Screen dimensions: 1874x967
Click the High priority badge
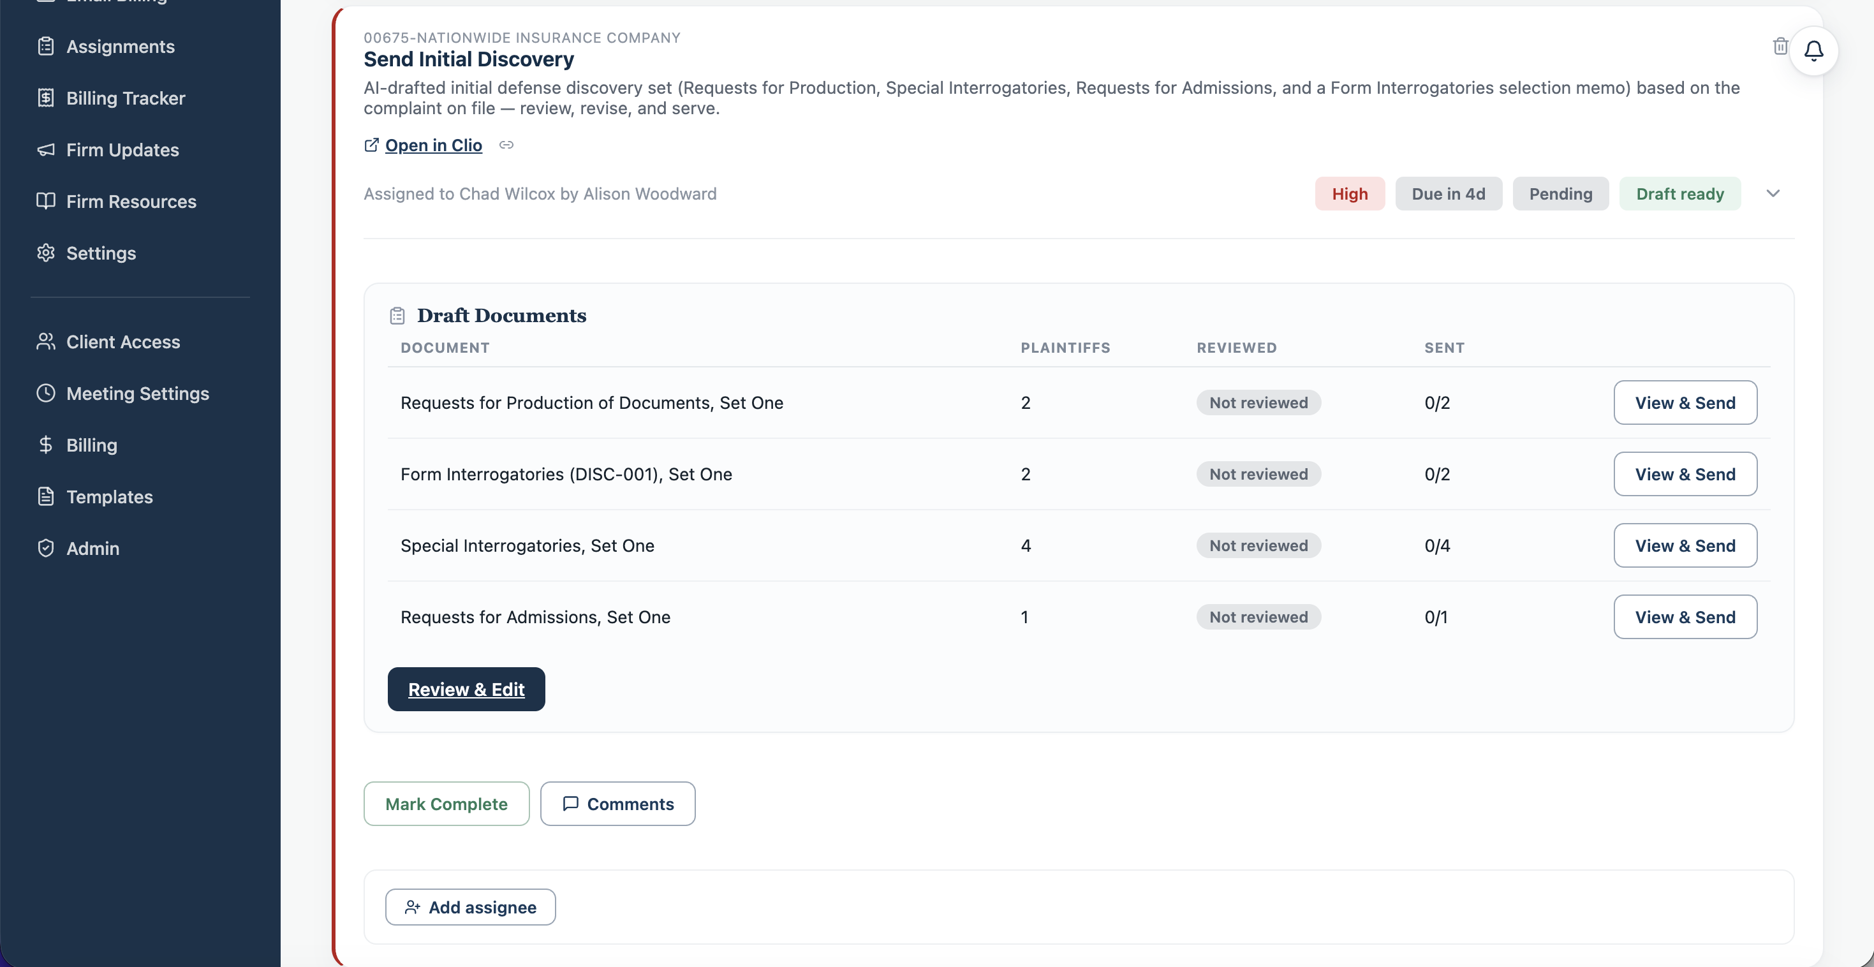click(1350, 193)
